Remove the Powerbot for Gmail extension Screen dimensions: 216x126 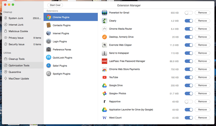pyautogui.click(x=202, y=13)
